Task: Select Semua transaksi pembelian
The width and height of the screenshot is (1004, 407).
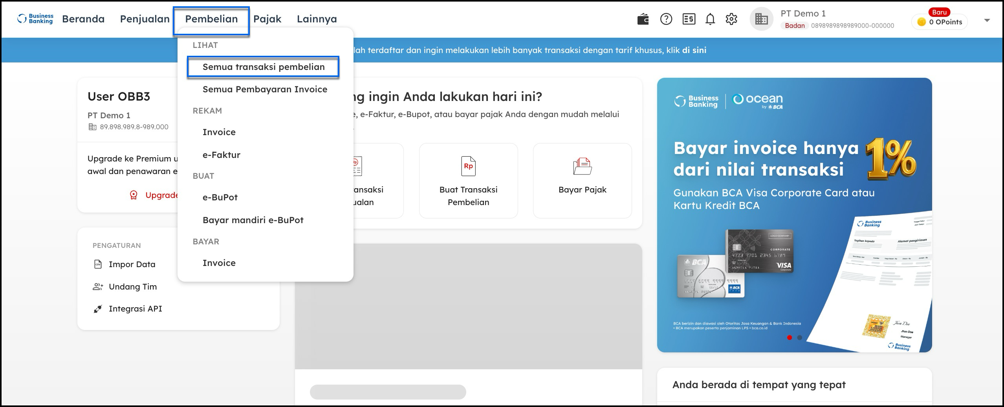Action: click(x=264, y=67)
